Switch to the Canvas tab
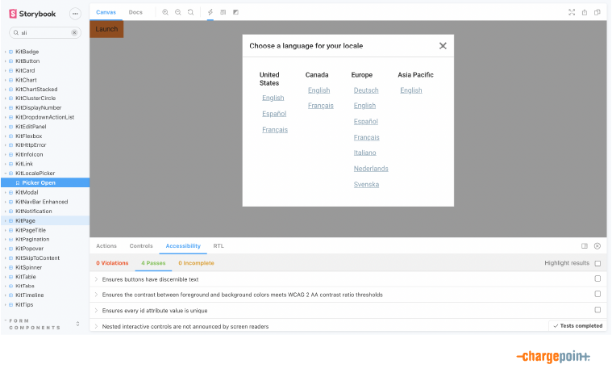 tap(106, 12)
